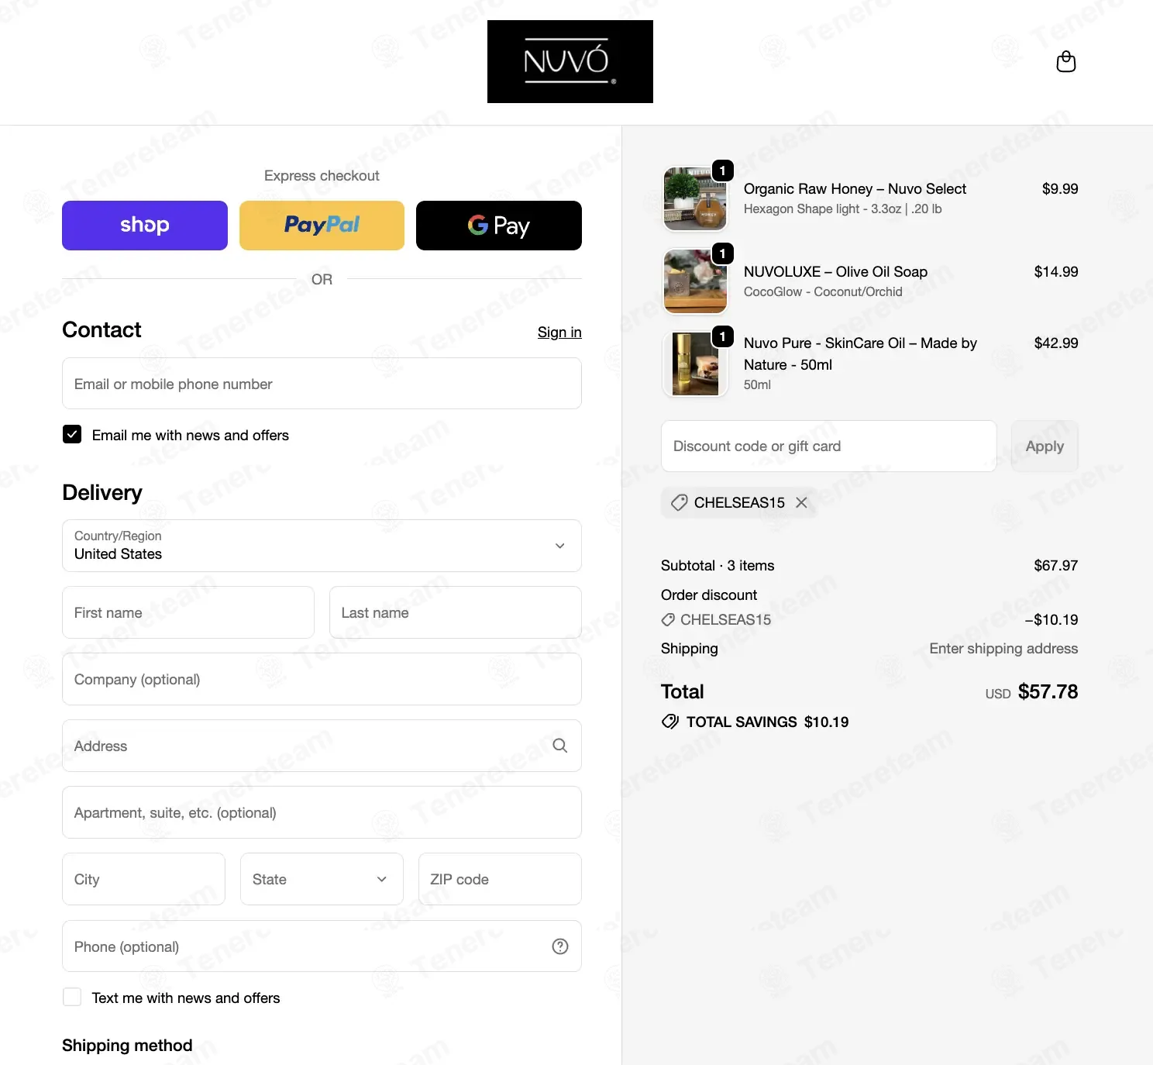1153x1065 pixels.
Task: Pay with Shop Pay express button
Action: pyautogui.click(x=145, y=226)
